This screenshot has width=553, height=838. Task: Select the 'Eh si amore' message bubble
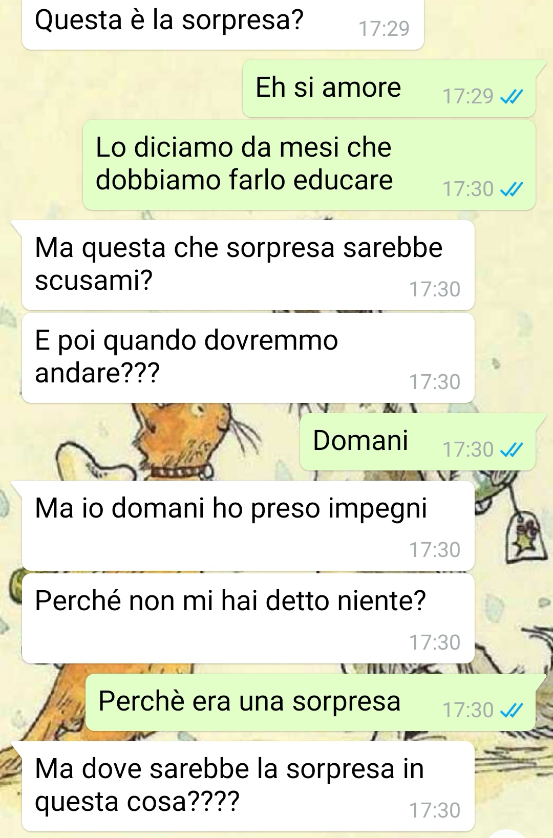tap(389, 88)
